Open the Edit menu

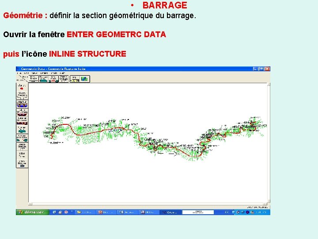(x=26, y=73)
